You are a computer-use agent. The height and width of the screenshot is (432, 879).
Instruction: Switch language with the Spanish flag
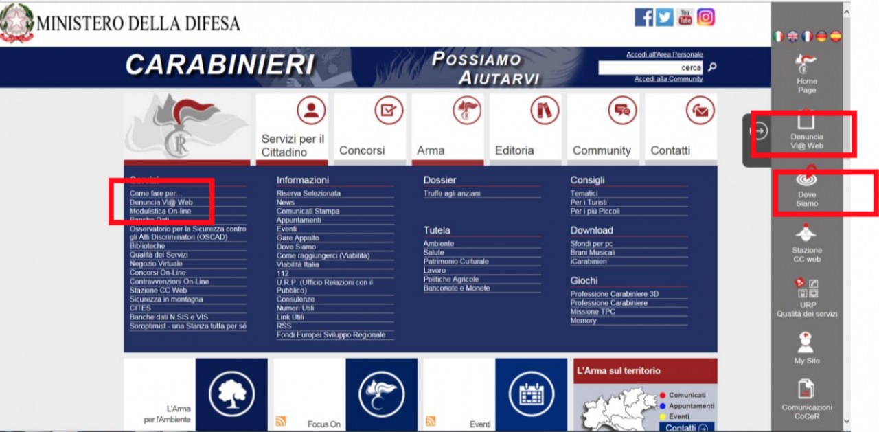point(835,37)
